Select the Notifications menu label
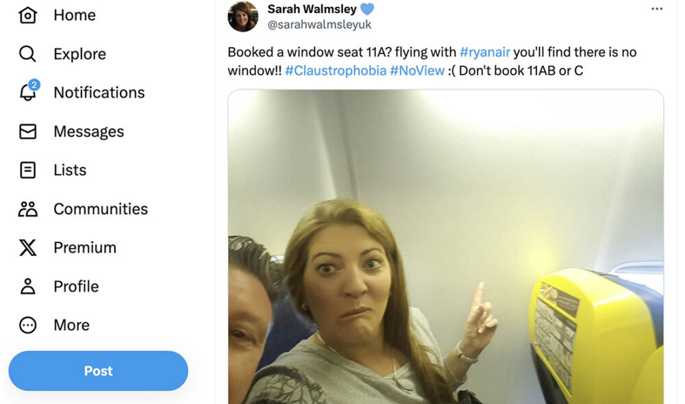The width and height of the screenshot is (685, 404). [x=99, y=92]
